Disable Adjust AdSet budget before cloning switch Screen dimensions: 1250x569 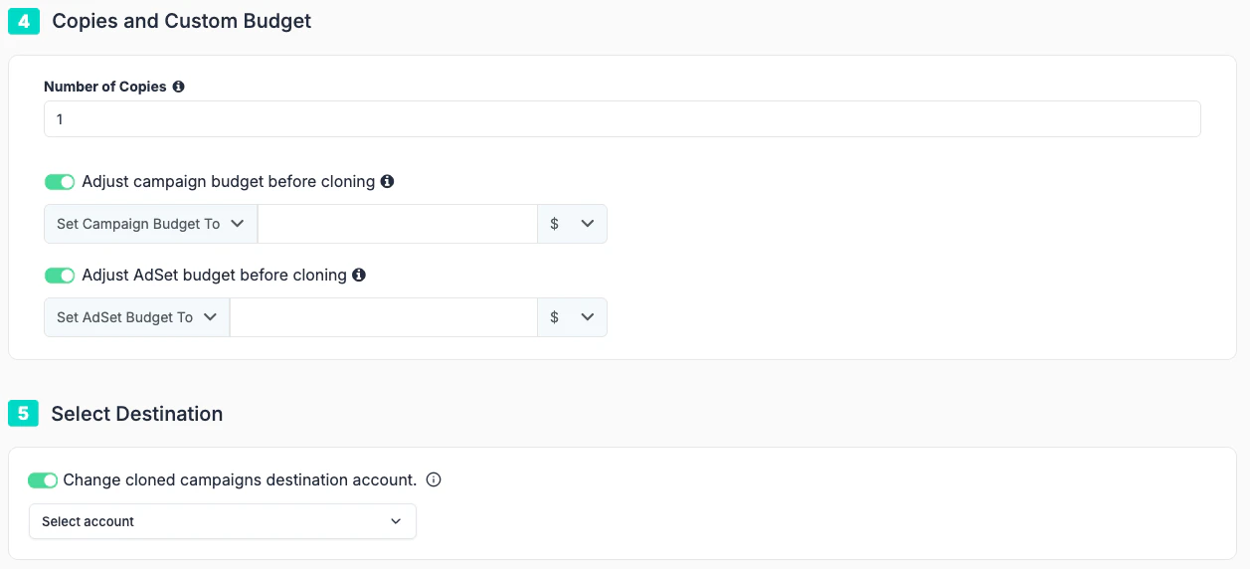[60, 276]
